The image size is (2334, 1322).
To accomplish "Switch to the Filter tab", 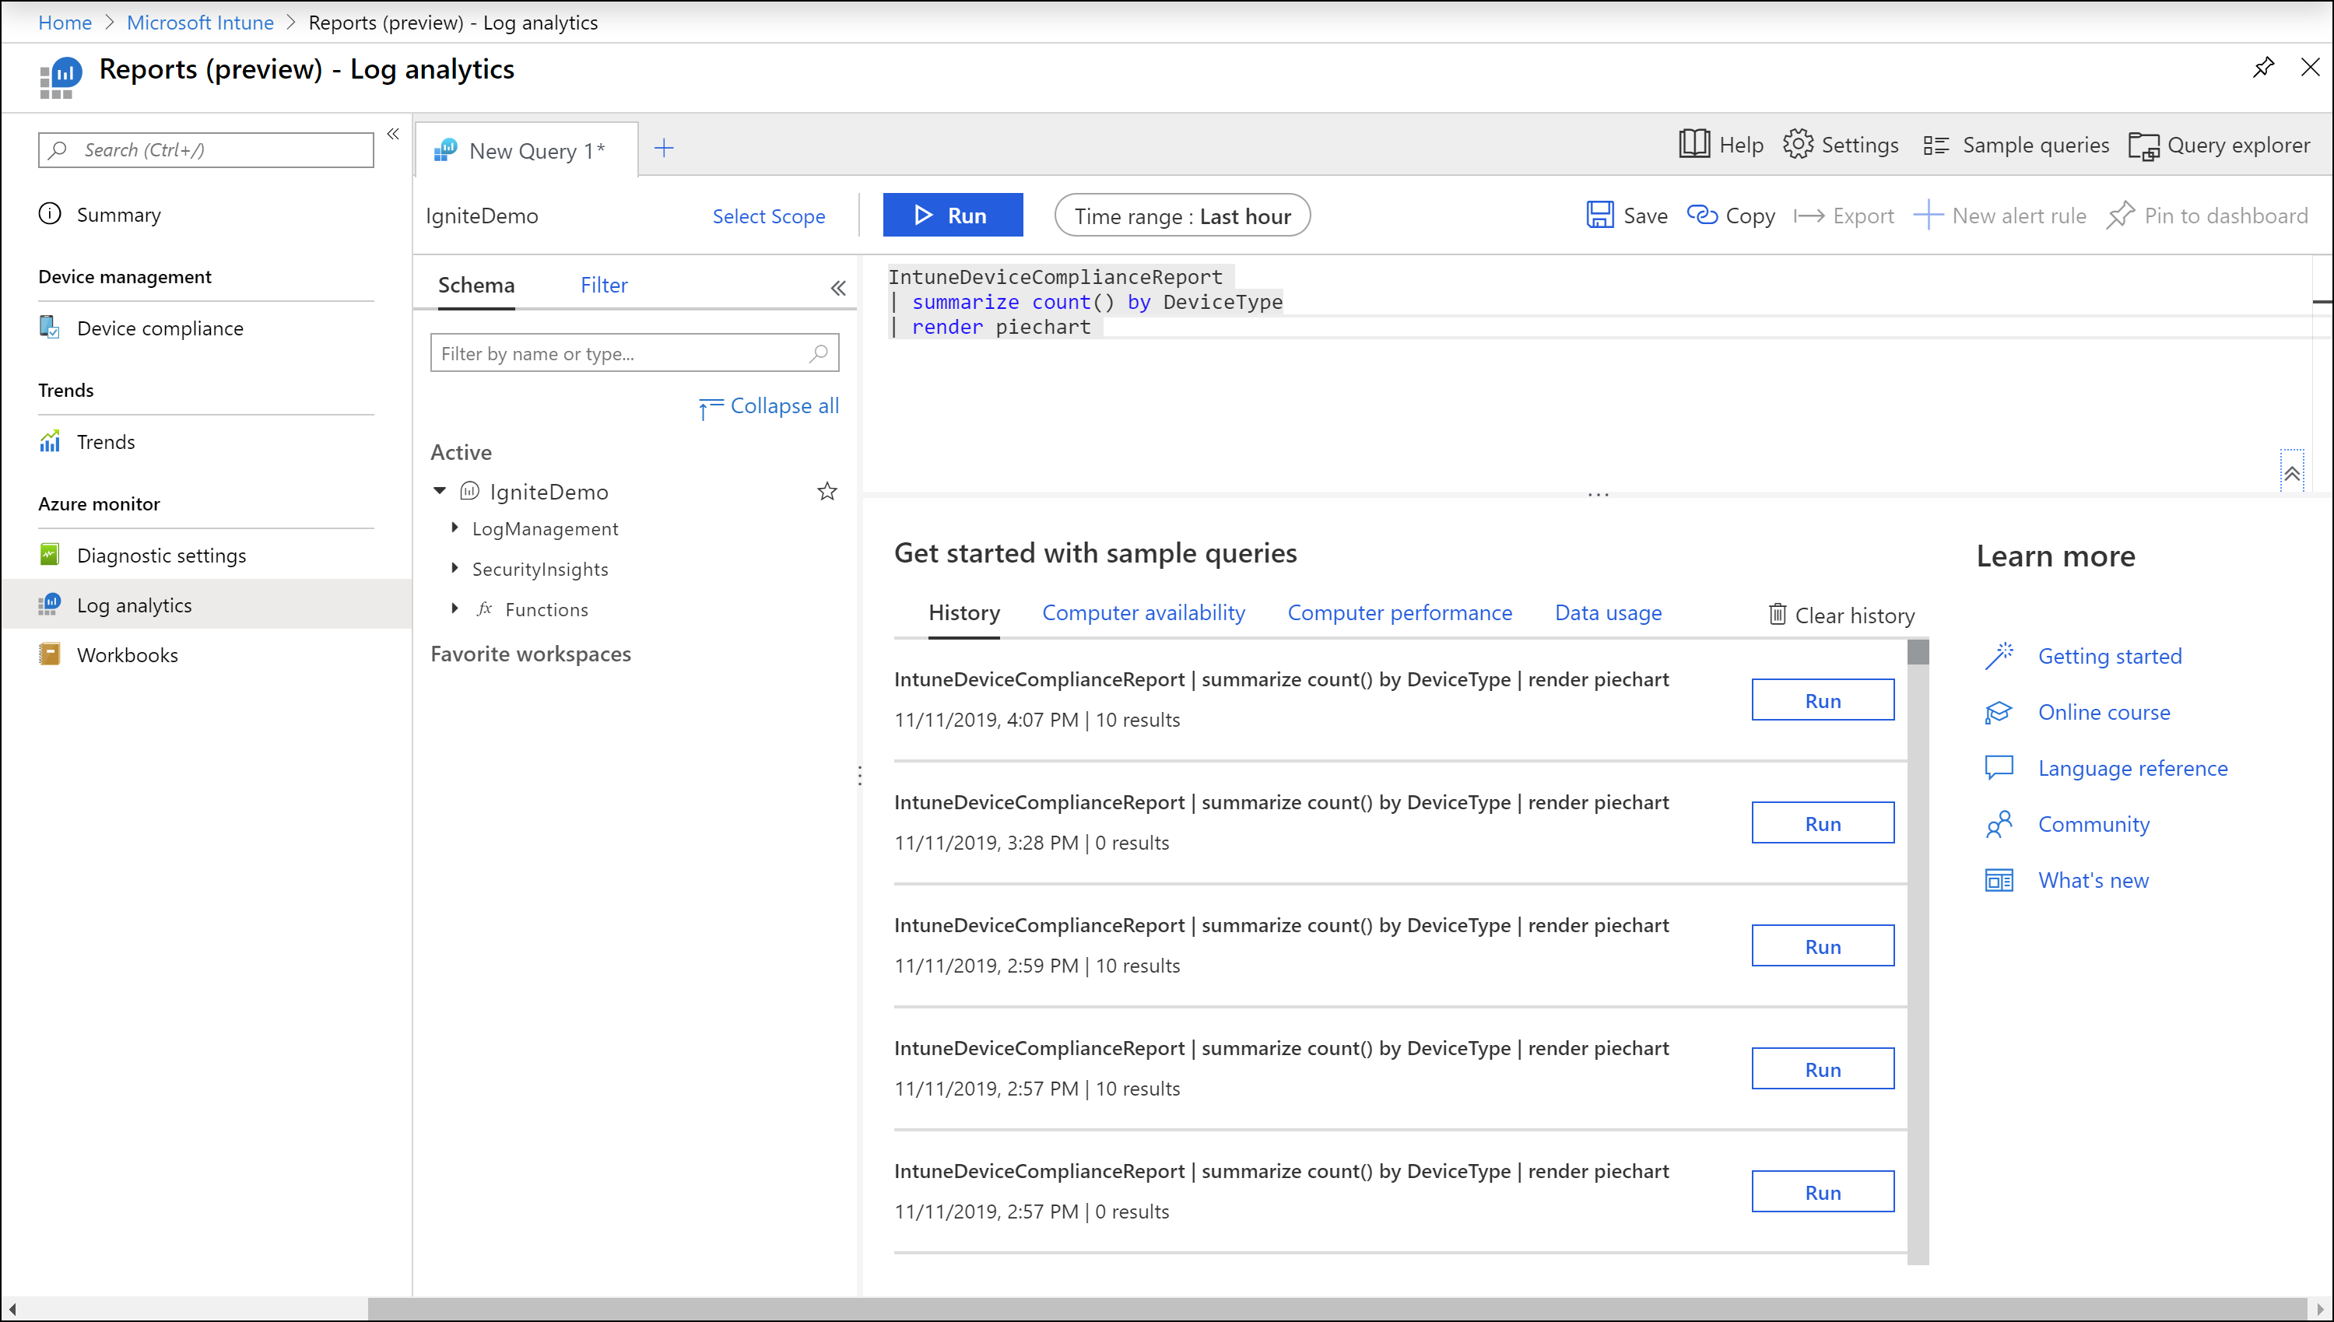I will click(x=602, y=286).
